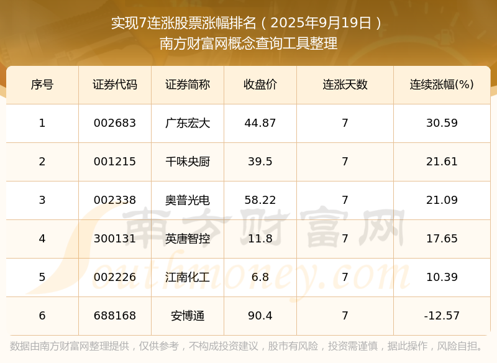Click the disclaimer text '数据由南方财富网整理提供'
This screenshot has width=497, height=363.
point(70,346)
